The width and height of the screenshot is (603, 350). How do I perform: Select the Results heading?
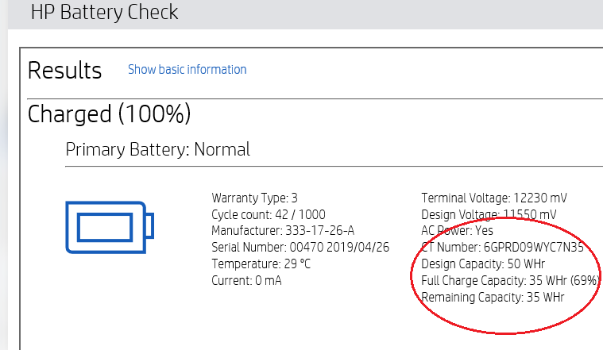click(64, 71)
